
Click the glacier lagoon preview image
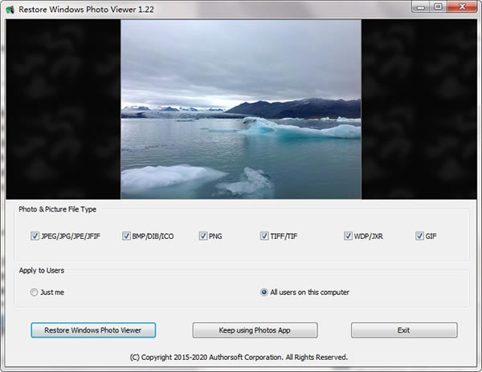[241, 110]
